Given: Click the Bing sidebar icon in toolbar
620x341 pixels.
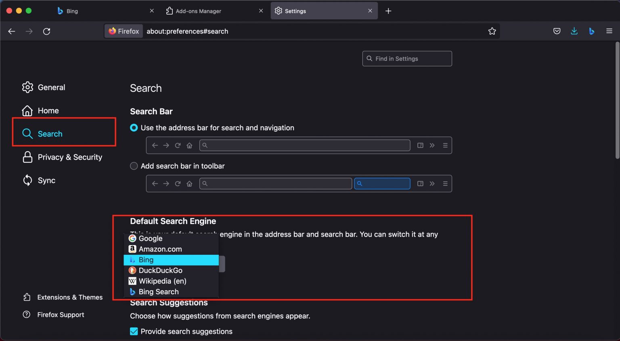Looking at the screenshot, I should point(592,31).
